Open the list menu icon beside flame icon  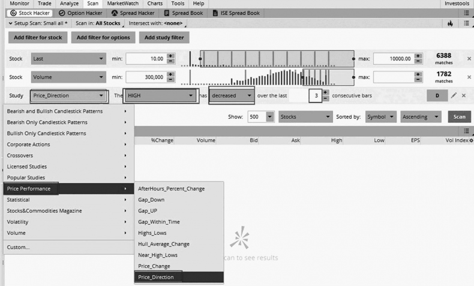coord(466,23)
